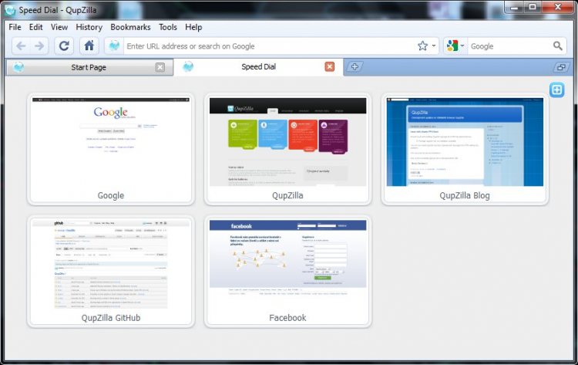578x365 pixels.
Task: Open the Facebook speed dial thumbnail
Action: click(288, 264)
